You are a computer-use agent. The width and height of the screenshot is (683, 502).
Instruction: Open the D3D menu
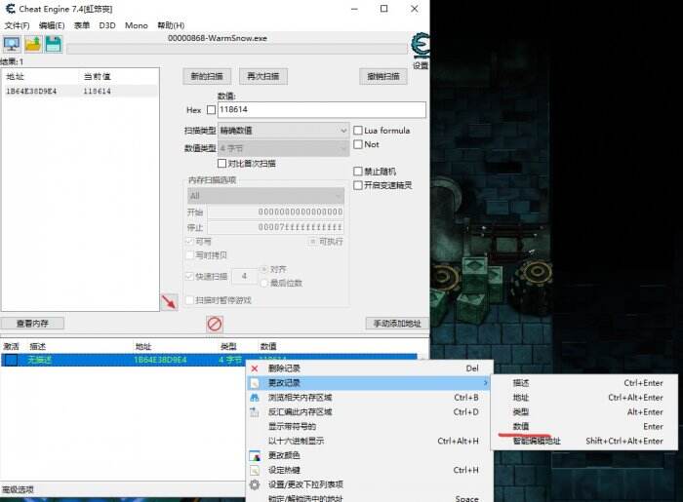click(x=107, y=25)
